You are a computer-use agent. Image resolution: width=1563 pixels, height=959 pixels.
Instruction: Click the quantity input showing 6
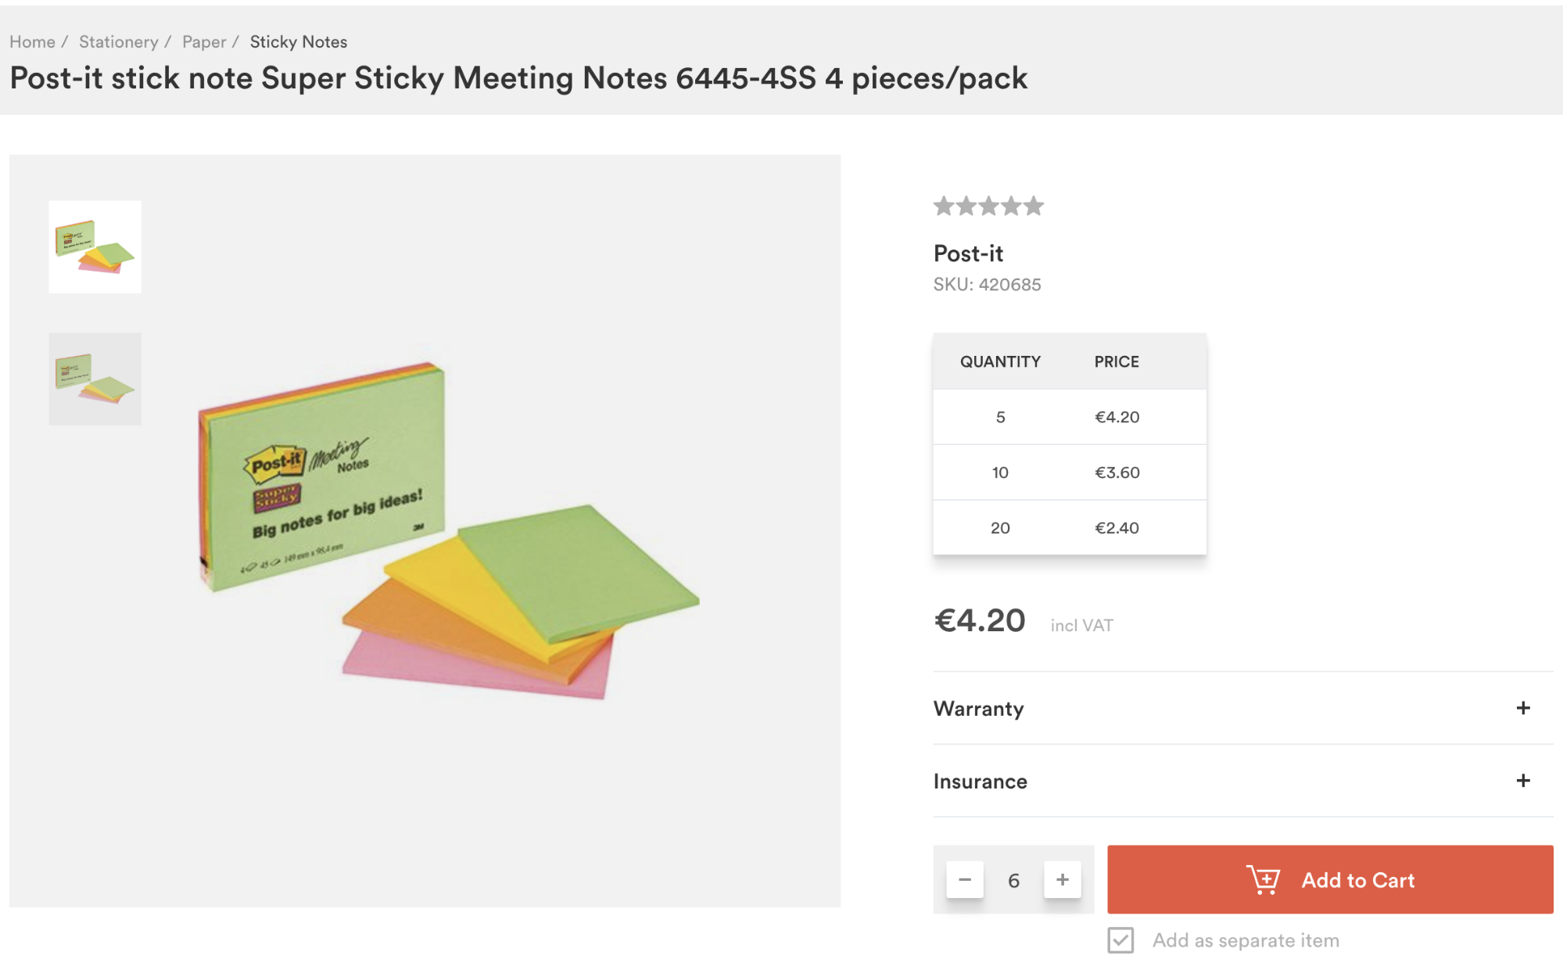point(1013,881)
